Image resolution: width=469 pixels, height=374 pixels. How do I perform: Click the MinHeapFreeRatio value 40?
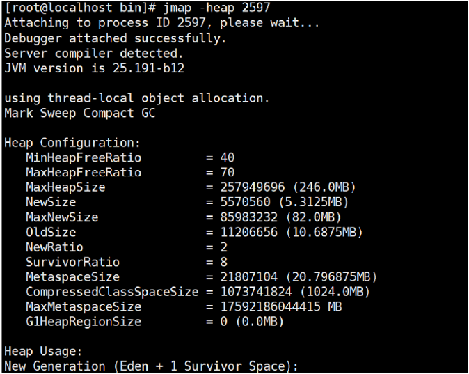tap(227, 157)
